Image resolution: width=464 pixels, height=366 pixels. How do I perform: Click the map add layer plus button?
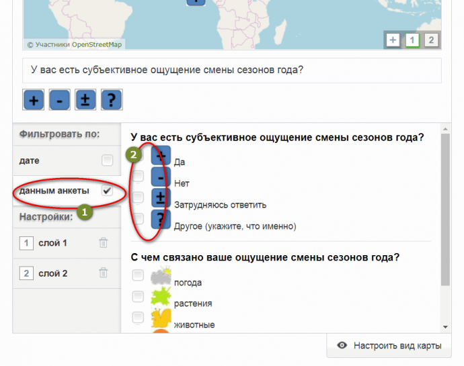click(392, 40)
